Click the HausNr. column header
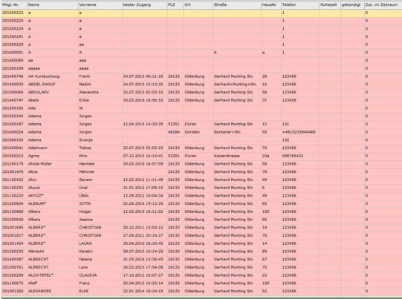This screenshot has height=299, width=402. click(271, 5)
